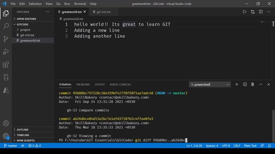
Task: Close the terminal panel
Action: [x=269, y=85]
